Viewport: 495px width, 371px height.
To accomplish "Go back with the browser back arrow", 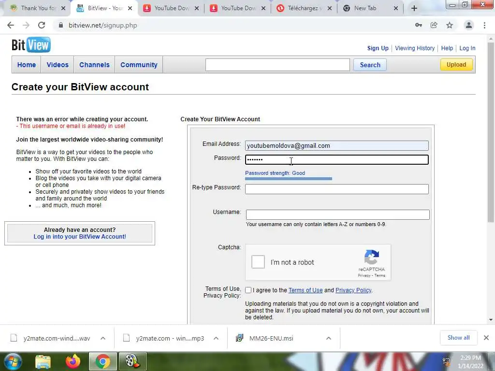I will pyautogui.click(x=11, y=25).
